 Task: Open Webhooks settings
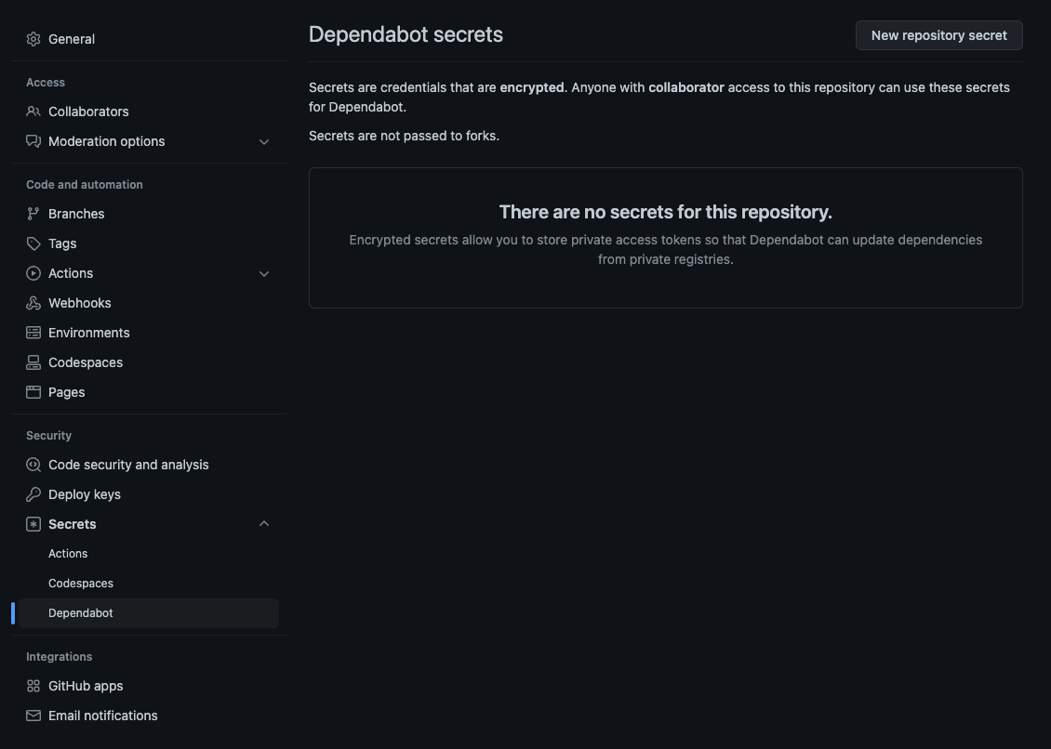(x=149, y=303)
